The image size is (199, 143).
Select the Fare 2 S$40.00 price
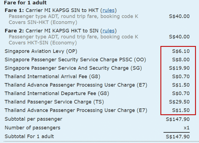point(179,37)
